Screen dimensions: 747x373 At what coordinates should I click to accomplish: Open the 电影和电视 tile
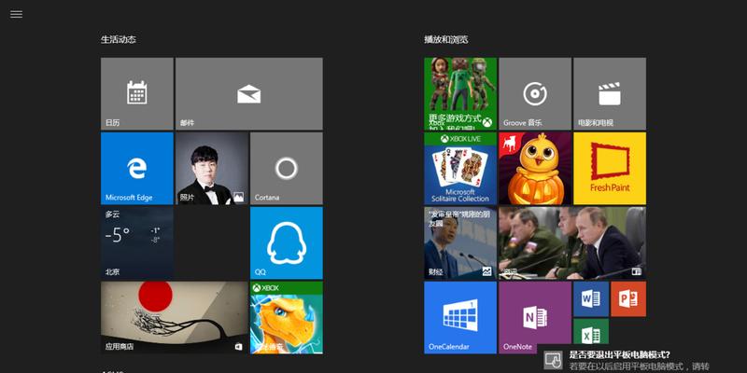(610, 94)
